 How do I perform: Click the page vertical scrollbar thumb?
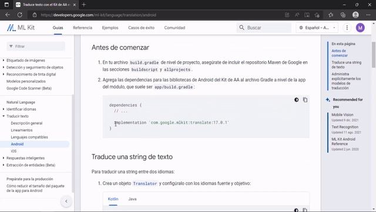click(x=374, y=55)
